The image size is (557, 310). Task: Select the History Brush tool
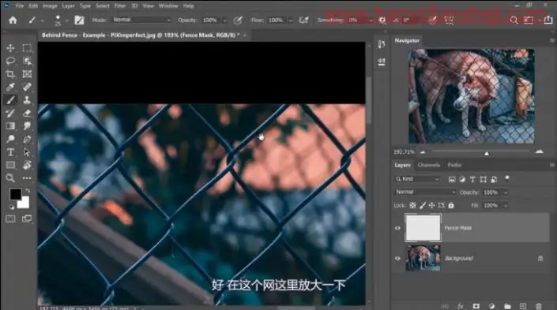[x=10, y=113]
